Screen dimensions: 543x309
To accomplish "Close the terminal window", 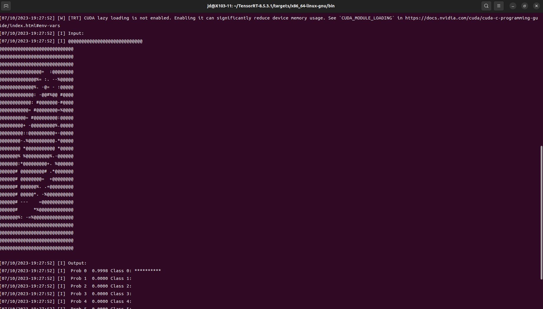I will point(537,6).
